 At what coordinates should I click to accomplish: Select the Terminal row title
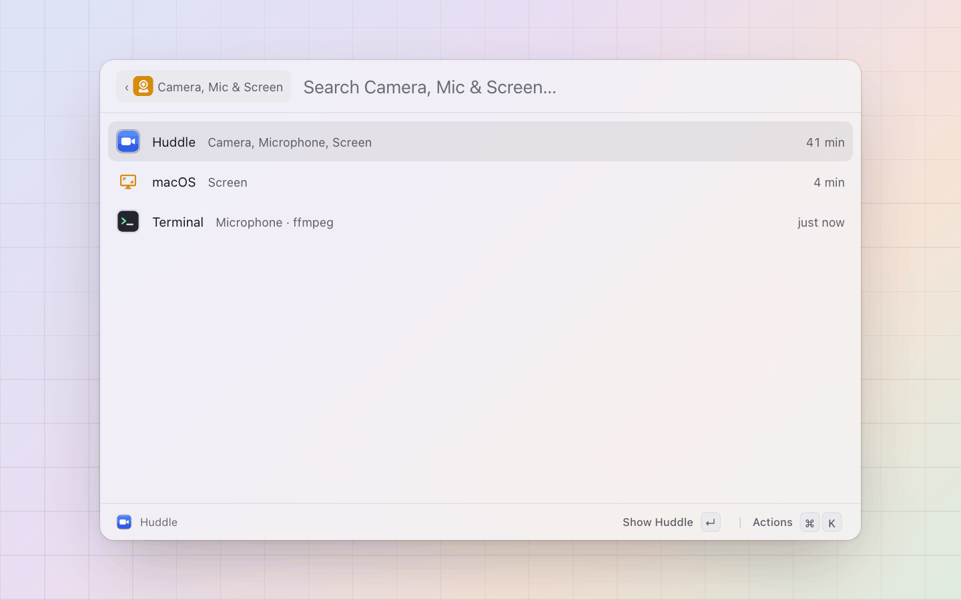[x=178, y=222]
